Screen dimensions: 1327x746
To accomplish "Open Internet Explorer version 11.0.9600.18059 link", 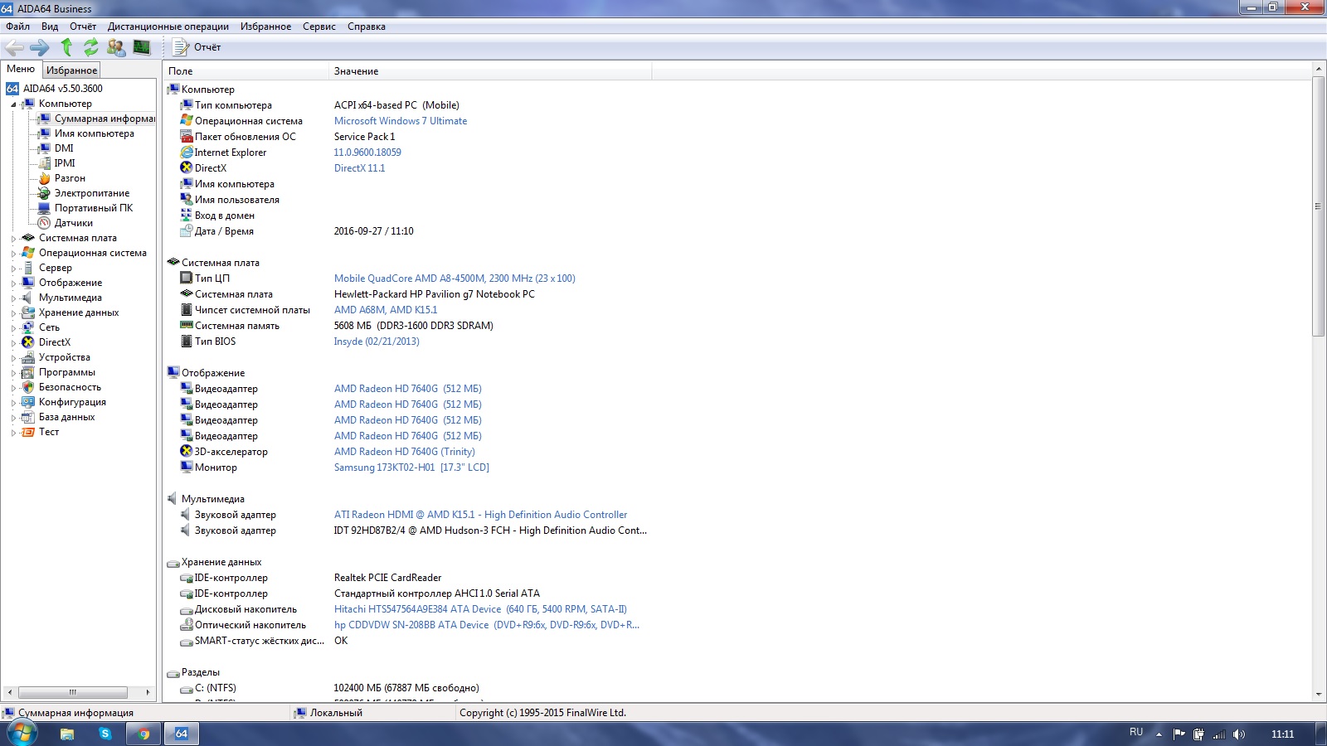I will (x=367, y=153).
